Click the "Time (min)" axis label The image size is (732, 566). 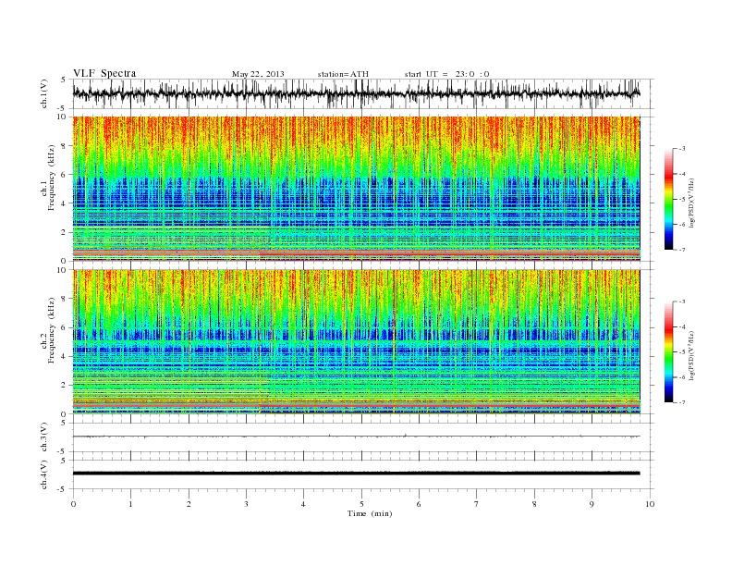[370, 513]
